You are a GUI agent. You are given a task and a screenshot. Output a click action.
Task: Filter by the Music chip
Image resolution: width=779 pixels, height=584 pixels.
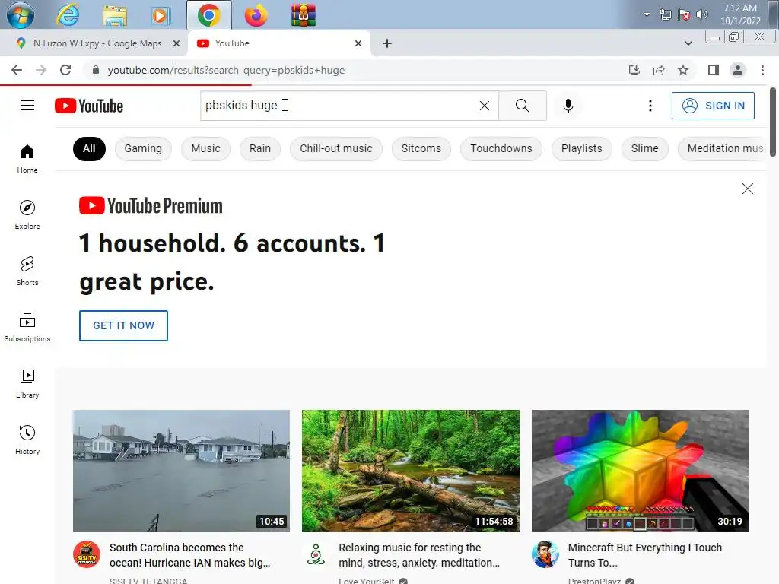point(205,148)
